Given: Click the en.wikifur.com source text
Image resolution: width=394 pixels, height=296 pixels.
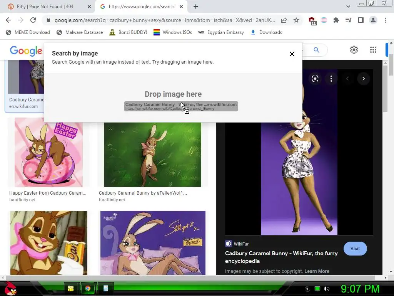Looking at the screenshot, I should coord(23,106).
